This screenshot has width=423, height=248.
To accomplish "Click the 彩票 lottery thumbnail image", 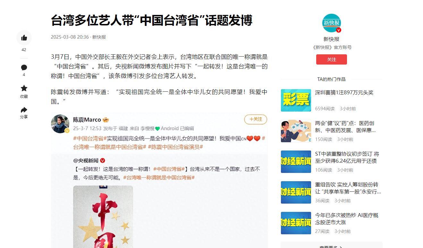I will click(296, 100).
